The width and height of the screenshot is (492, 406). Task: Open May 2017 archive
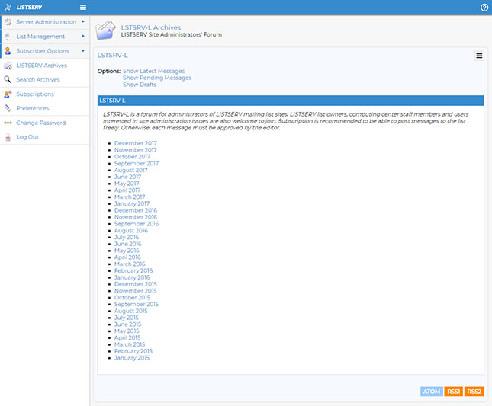(x=127, y=184)
